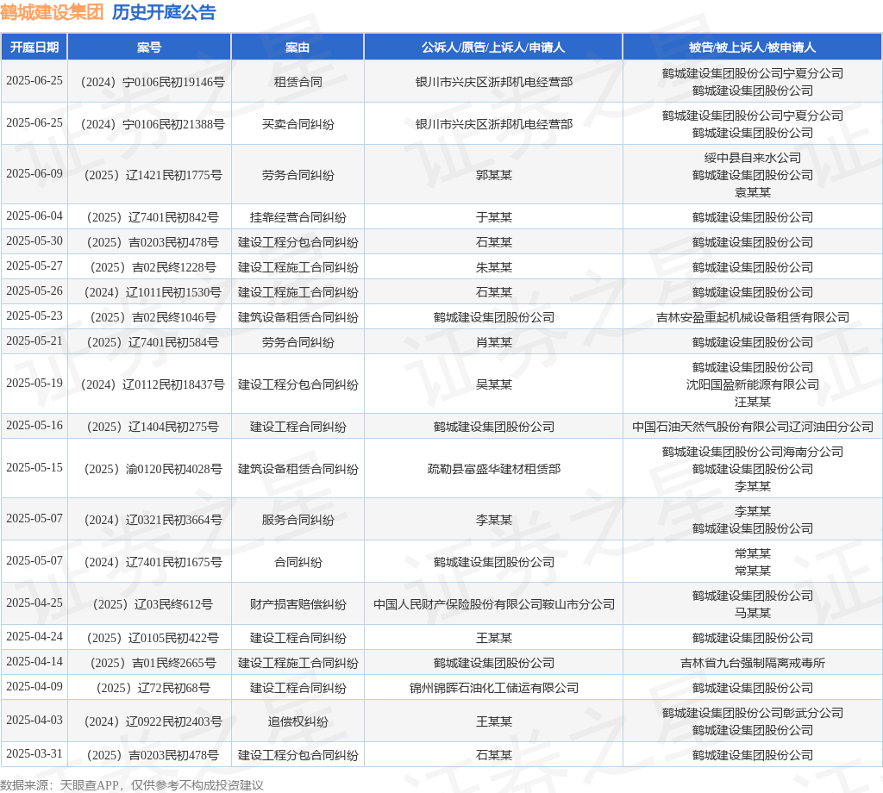Click defendant 鹤城建设集团股份公司海南分公司
Viewport: 883px width, 793px height.
tap(752, 452)
